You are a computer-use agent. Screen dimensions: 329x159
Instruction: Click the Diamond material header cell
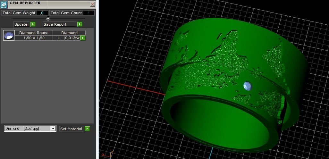(69, 33)
